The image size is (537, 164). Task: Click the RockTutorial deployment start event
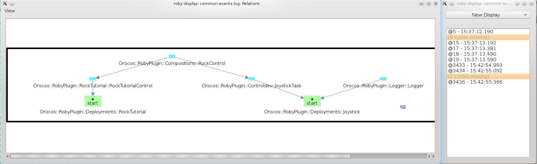pyautogui.click(x=93, y=101)
